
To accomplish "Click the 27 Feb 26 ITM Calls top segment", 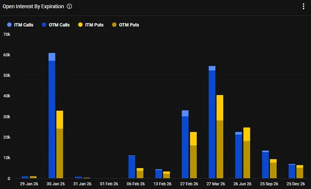I will tap(185, 113).
